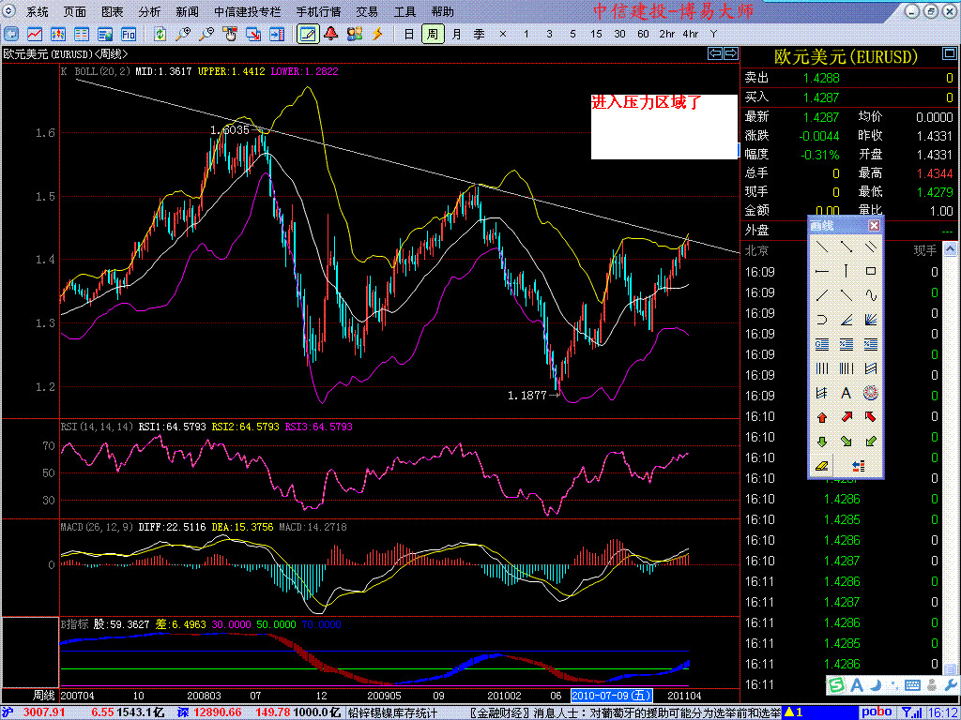Viewport: 961px width, 720px height.
Task: Select the parallel lines drawing tool
Action: pyautogui.click(x=870, y=247)
